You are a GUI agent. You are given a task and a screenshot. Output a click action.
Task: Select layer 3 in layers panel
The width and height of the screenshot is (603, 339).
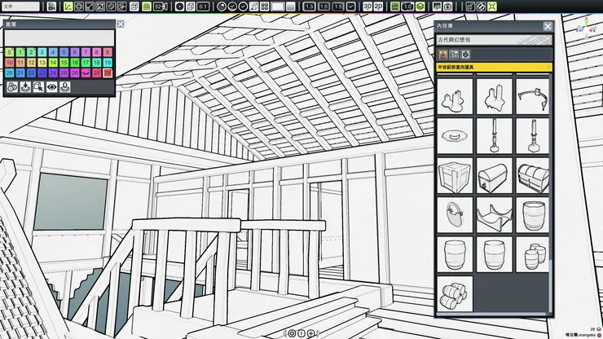click(42, 52)
